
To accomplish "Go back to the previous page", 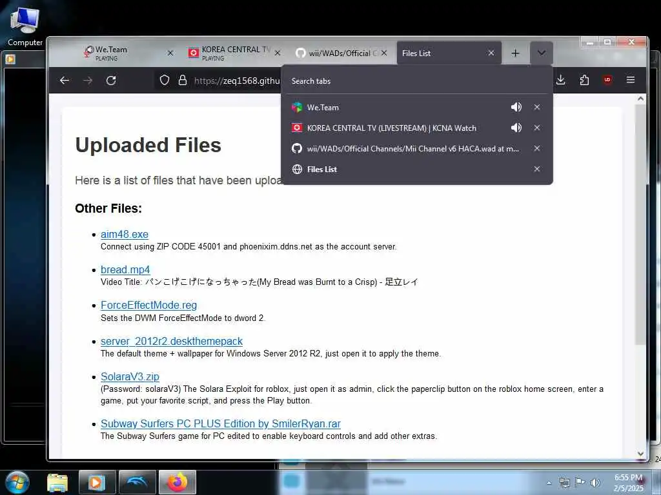I will 65,81.
